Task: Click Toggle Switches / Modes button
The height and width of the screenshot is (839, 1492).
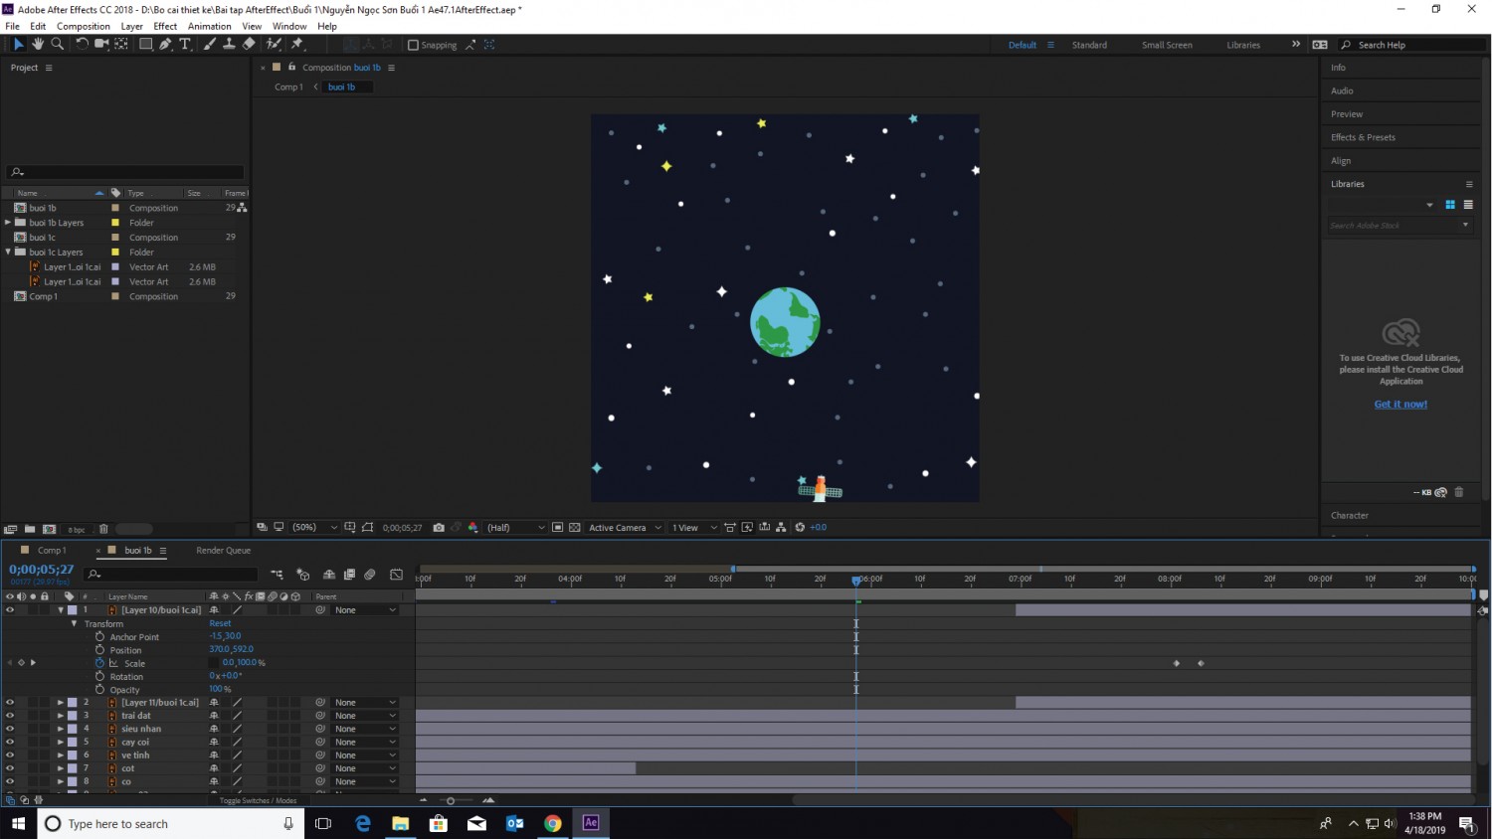Action: coord(258,800)
